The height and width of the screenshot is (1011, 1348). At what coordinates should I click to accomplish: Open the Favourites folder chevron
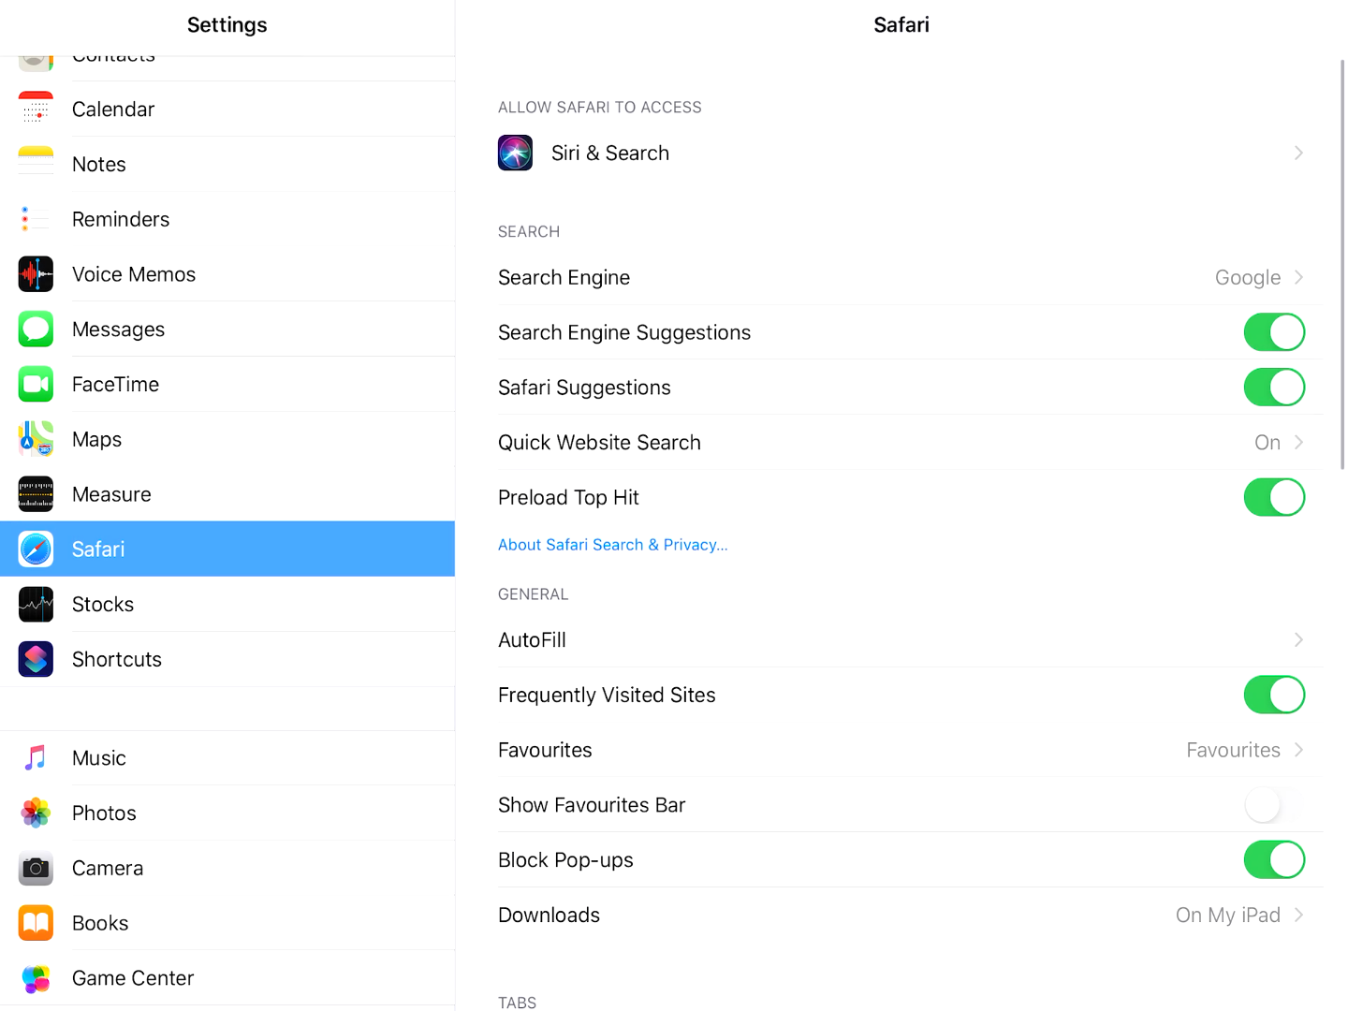(1298, 750)
